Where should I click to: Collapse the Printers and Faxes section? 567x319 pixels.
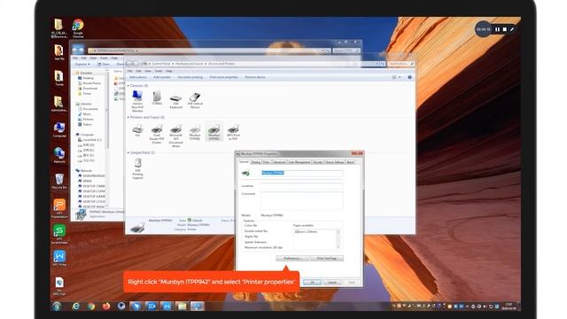[128, 117]
